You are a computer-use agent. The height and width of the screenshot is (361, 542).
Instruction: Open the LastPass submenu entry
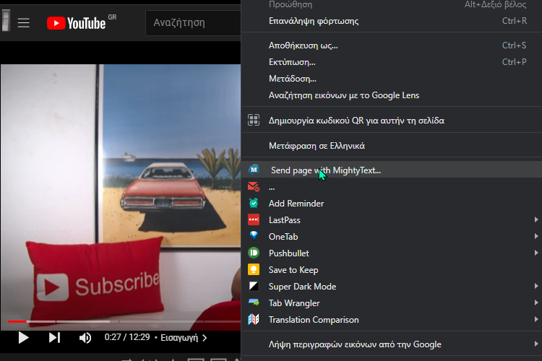tap(391, 220)
